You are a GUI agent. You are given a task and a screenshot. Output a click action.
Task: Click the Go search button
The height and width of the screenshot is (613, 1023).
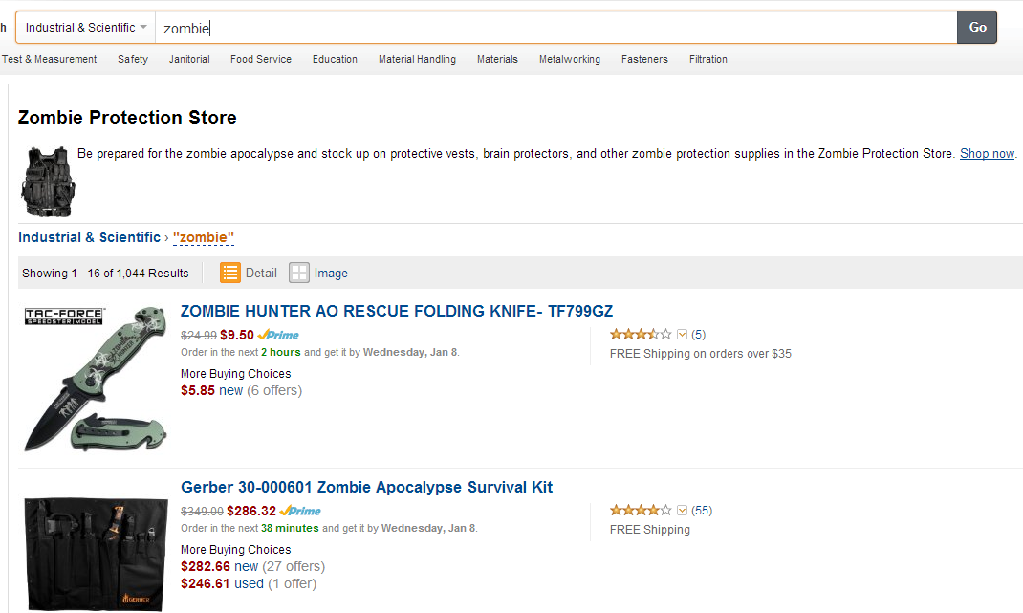coord(977,28)
